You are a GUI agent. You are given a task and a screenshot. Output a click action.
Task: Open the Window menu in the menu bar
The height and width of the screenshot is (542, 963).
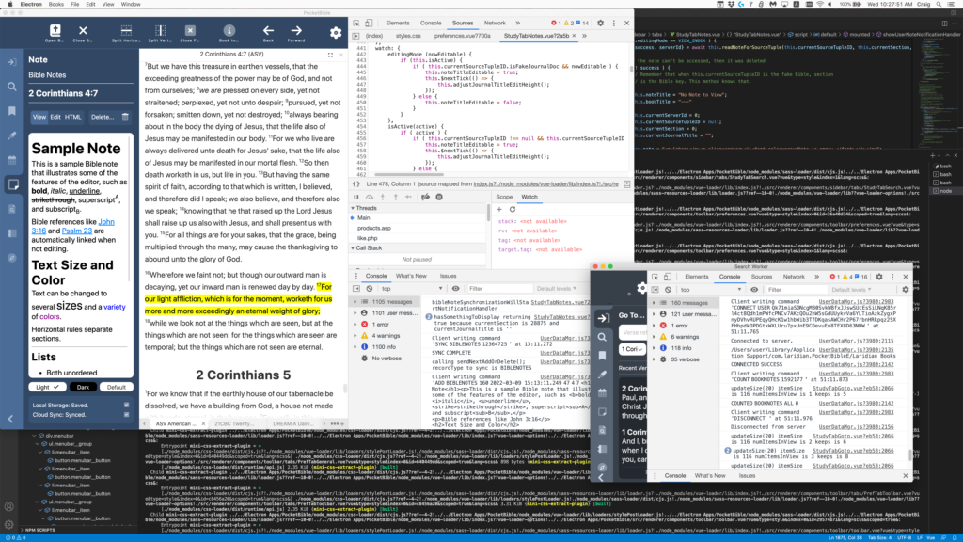tap(131, 5)
